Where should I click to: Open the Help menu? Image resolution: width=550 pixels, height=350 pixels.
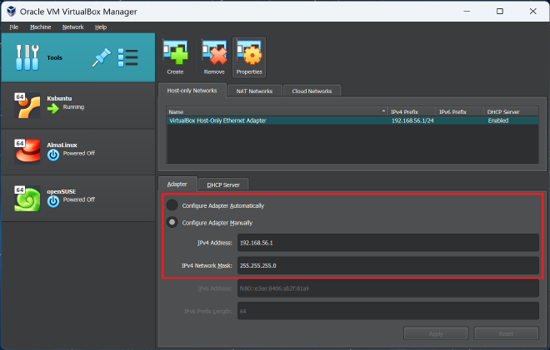pyautogui.click(x=101, y=27)
